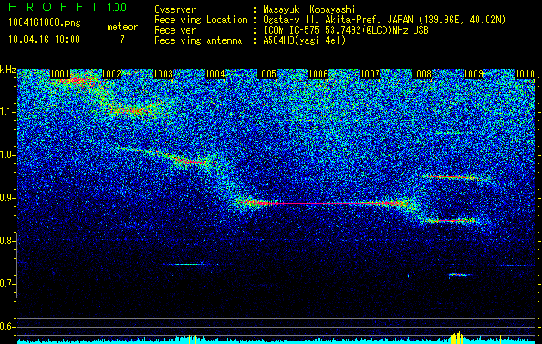Click the 1002 time marker
This screenshot has height=344, width=542.
coord(112,74)
